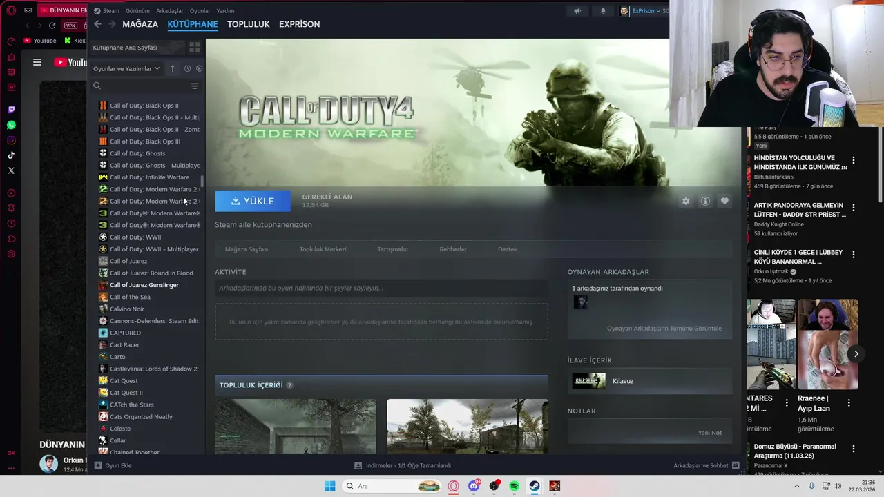884x497 pixels.
Task: Click help icon beside Topluluk İçeriği
Action: pyautogui.click(x=289, y=385)
